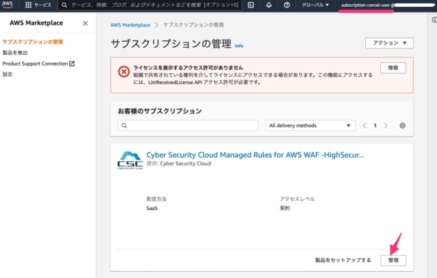The image size is (437, 278).
Task: Click 製品をセットアップする link
Action: (343, 260)
